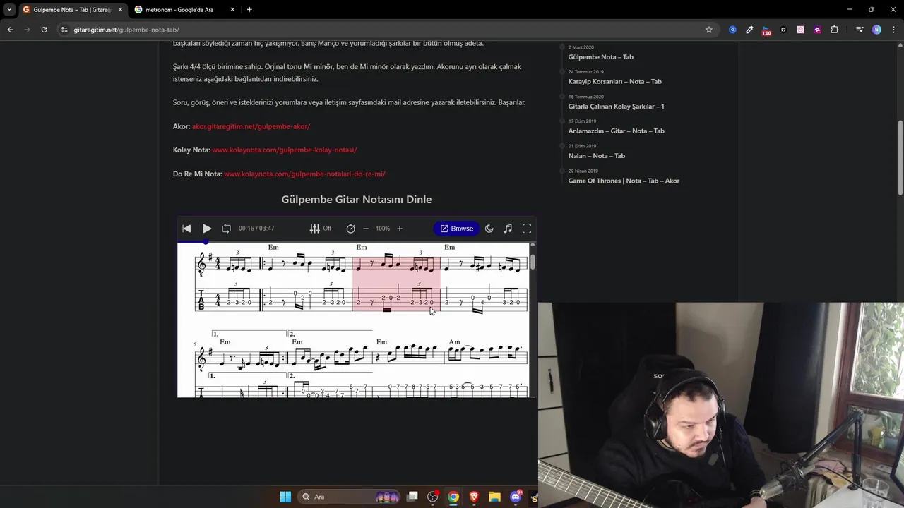Open the metronome stopwatch icon
This screenshot has height=508, width=904.
pos(350,229)
